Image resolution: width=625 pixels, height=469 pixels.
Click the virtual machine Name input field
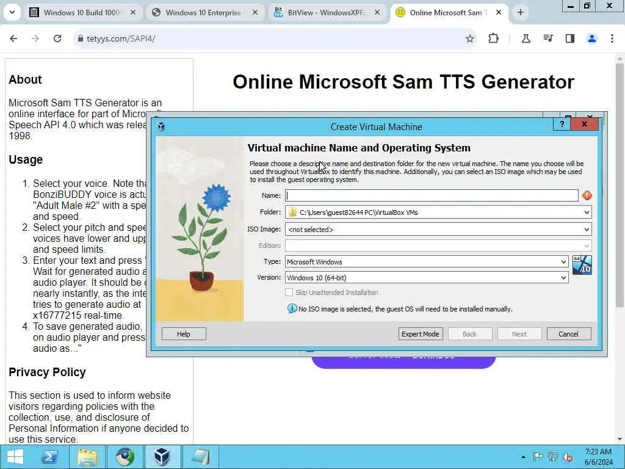(x=432, y=195)
